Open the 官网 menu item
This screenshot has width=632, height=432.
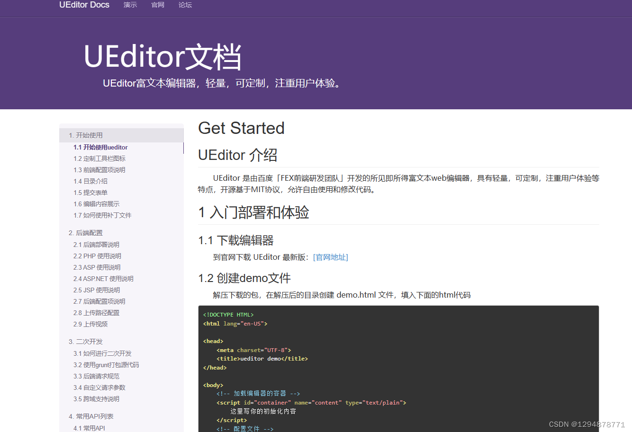point(157,5)
